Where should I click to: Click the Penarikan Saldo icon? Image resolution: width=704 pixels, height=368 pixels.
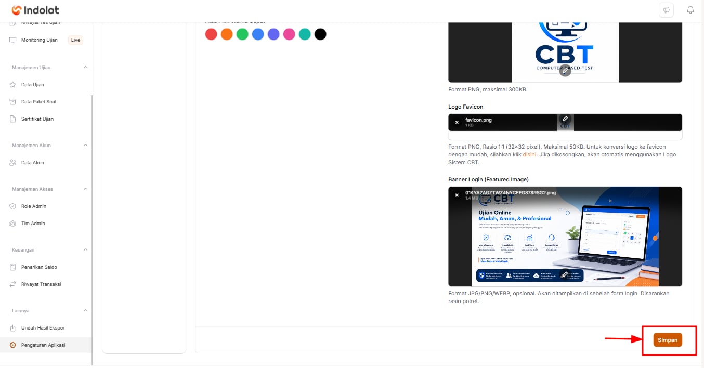(13, 267)
